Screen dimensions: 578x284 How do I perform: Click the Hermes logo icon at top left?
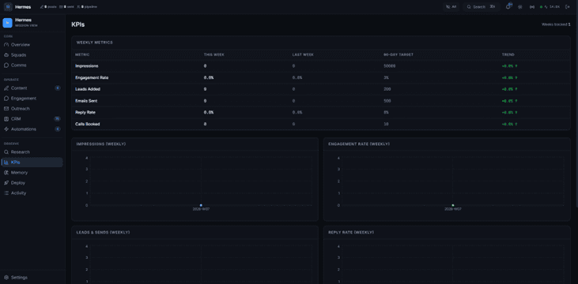[x=8, y=6]
